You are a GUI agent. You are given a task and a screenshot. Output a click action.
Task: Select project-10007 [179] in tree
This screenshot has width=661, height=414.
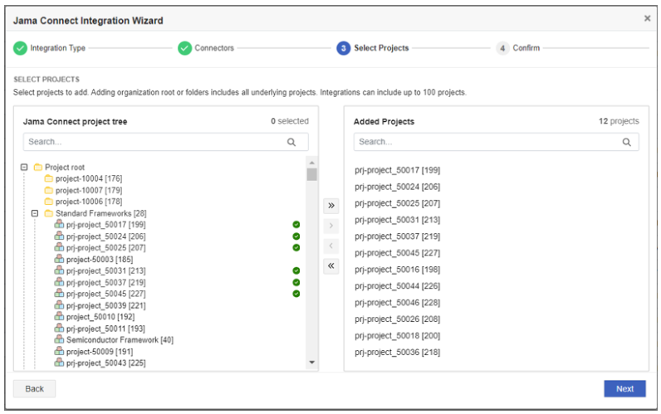[x=89, y=190]
